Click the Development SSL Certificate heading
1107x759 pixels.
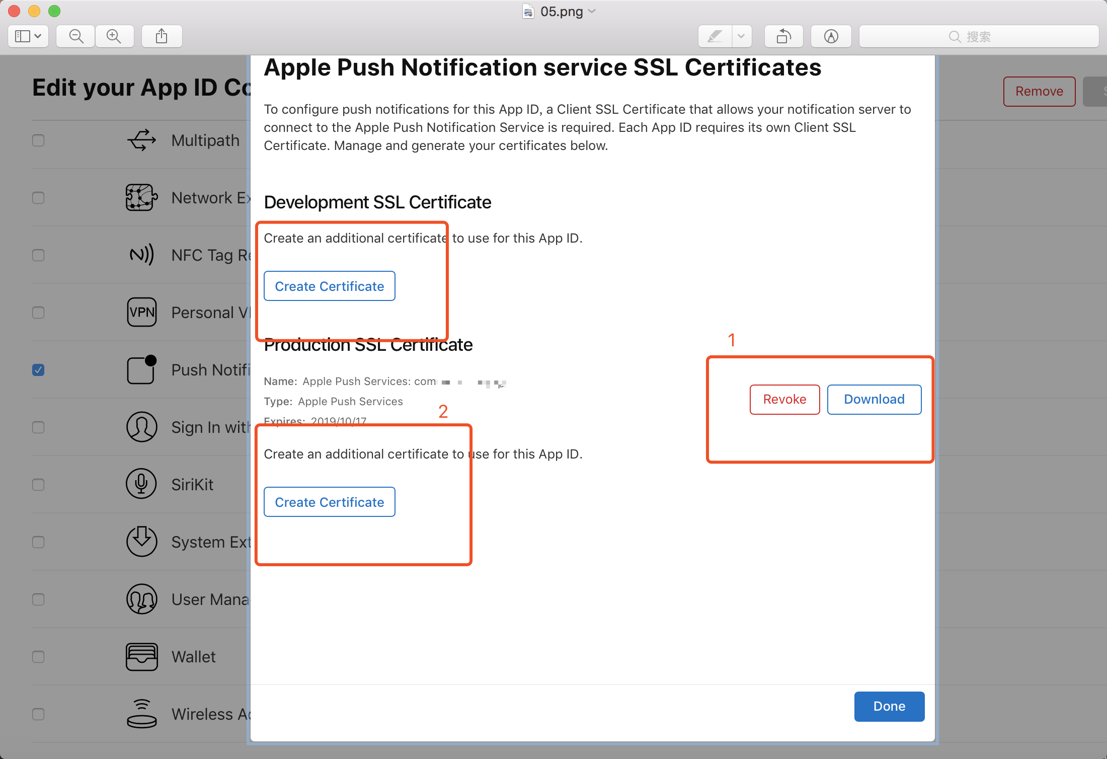pyautogui.click(x=377, y=202)
